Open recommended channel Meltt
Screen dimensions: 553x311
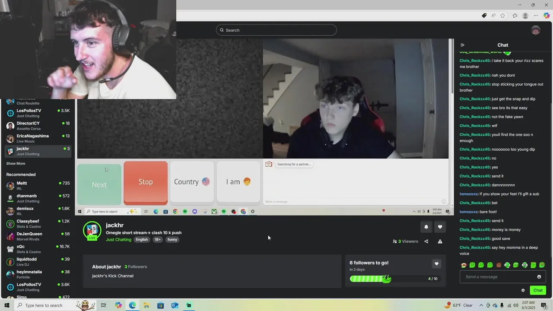(x=38, y=186)
